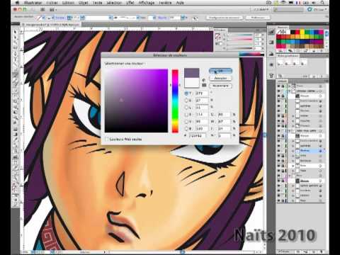The height and width of the screenshot is (255, 340).
Task: Open the Objet menu
Action: click(x=83, y=3)
